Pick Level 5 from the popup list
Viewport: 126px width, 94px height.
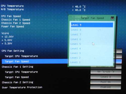pos(92,44)
